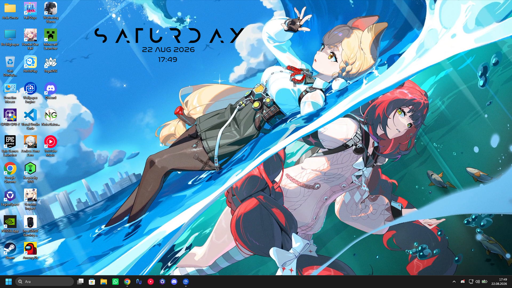The image size is (512, 288).
Task: Open WhatsApp from the taskbar
Action: tap(115, 282)
